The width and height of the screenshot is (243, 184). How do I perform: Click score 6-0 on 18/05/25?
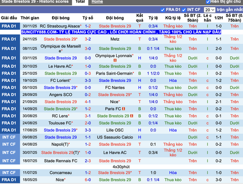click(x=88, y=180)
